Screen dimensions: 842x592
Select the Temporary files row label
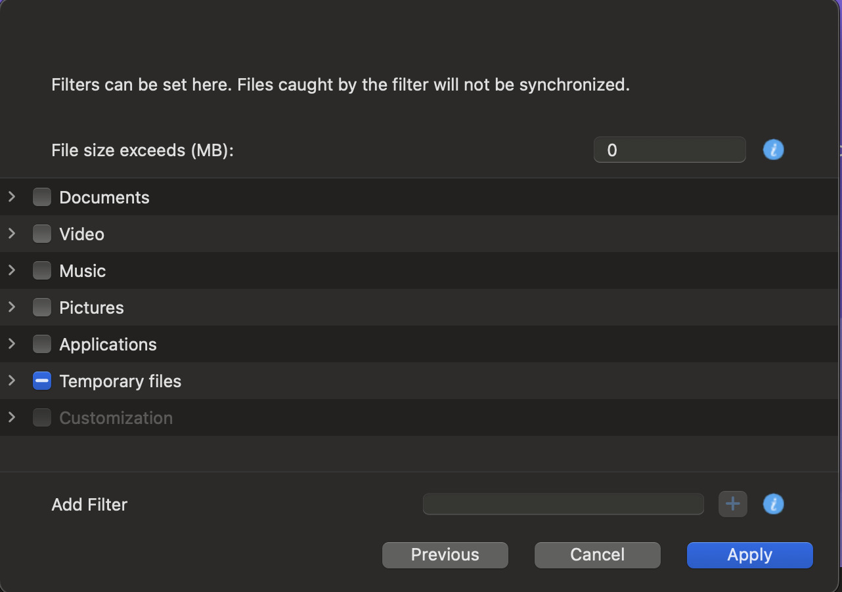point(120,381)
